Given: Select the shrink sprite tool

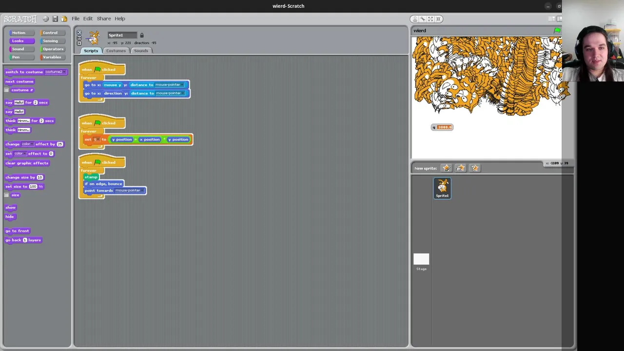Looking at the screenshot, I should coord(438,19).
